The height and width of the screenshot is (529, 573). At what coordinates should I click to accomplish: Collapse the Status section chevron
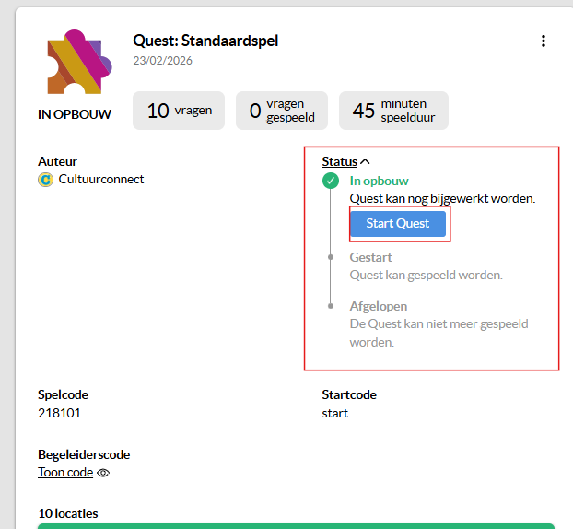click(x=364, y=162)
